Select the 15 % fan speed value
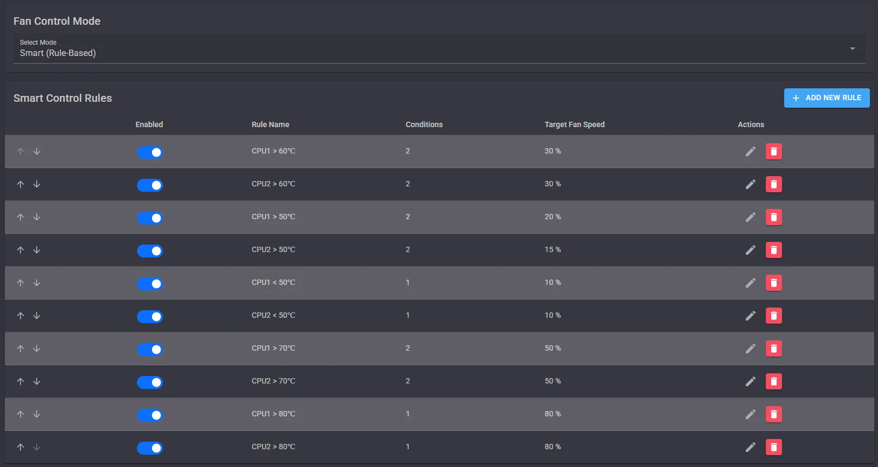Image resolution: width=878 pixels, height=467 pixels. [553, 250]
